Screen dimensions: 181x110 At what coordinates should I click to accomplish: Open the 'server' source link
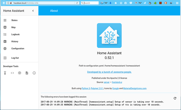point(107,82)
